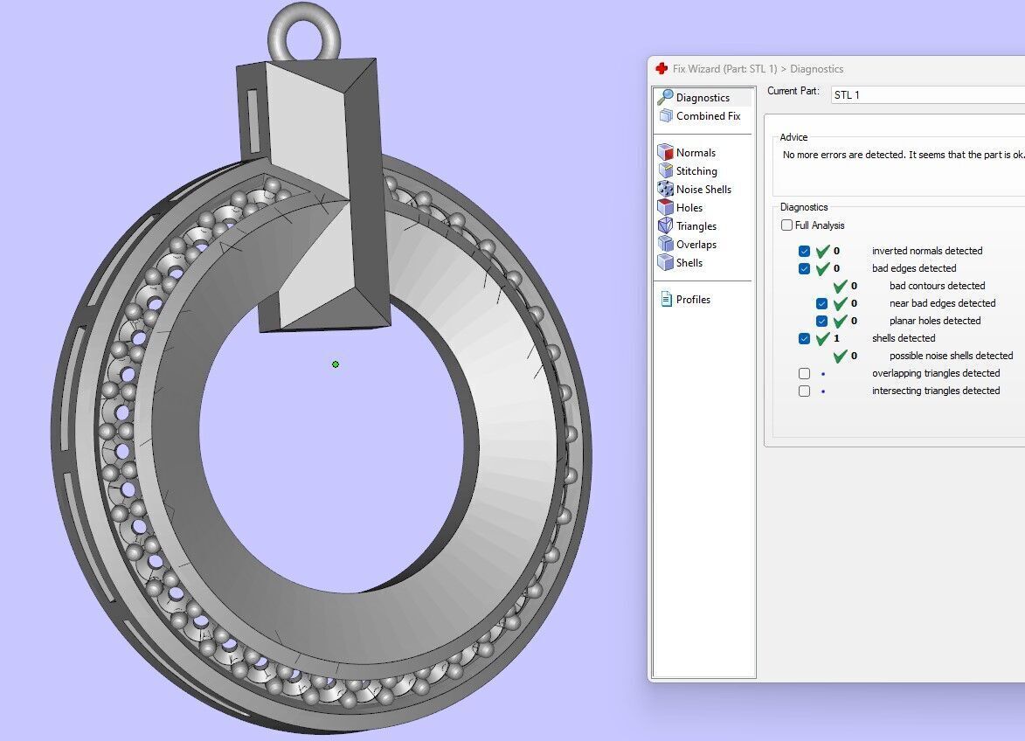1025x741 pixels.
Task: Enable overlapping triangles detection
Action: (804, 373)
